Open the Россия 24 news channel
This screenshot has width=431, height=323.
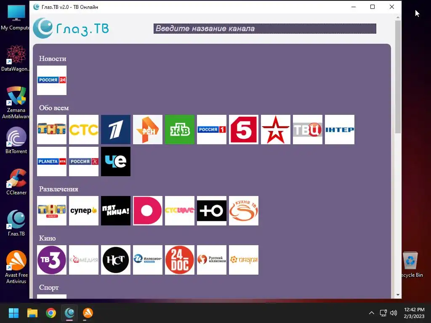pos(52,80)
